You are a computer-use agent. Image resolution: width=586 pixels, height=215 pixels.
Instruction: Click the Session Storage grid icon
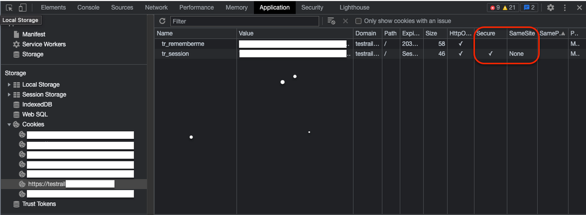pos(16,95)
